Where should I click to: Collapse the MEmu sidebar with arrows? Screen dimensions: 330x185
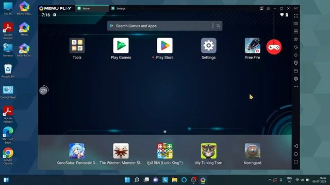coord(295,8)
